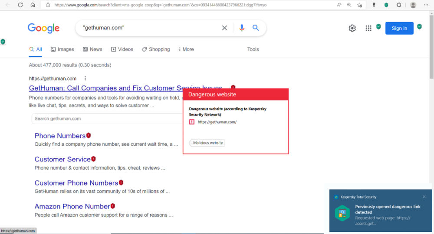434x234 pixels.
Task: Open the Customer Phone Numbers sitelink
Action: [76, 183]
